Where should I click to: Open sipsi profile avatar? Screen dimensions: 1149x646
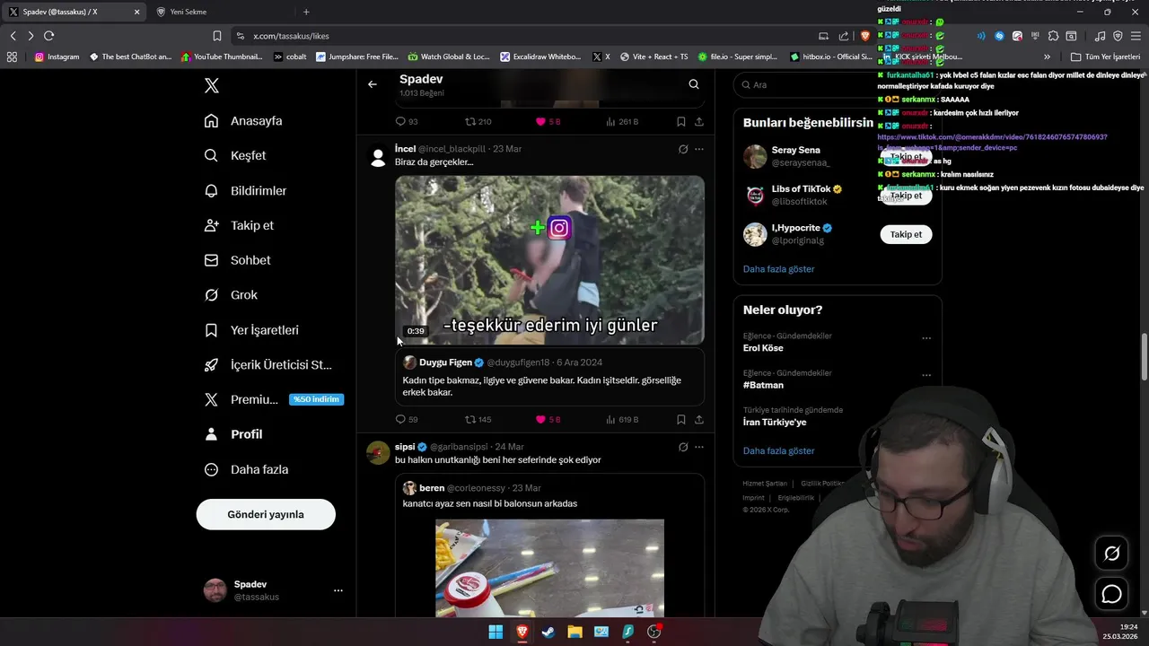point(378,452)
